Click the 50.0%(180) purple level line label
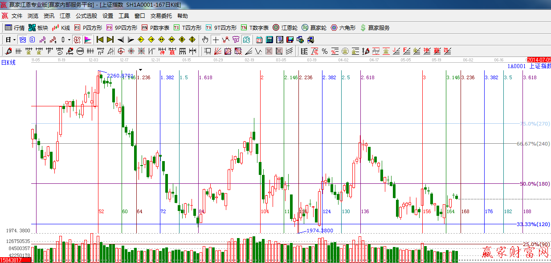The width and height of the screenshot is (551, 263). (535, 184)
